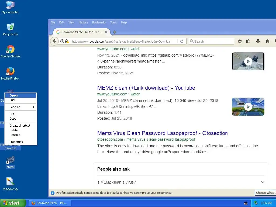Screen dimensions: 276x207
Task: Open Properties from context menu
Action: 20,142
